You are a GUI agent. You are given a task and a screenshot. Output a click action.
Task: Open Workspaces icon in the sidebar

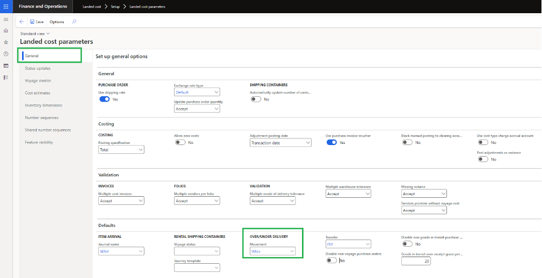6,65
